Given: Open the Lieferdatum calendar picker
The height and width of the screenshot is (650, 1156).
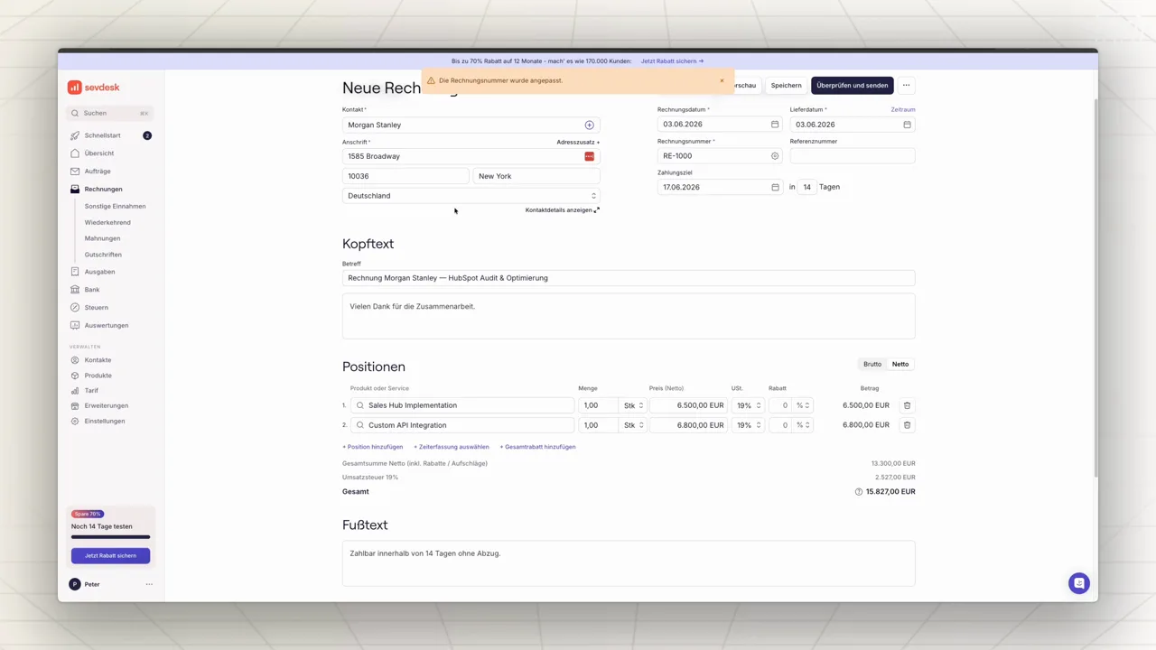Looking at the screenshot, I should click(907, 125).
